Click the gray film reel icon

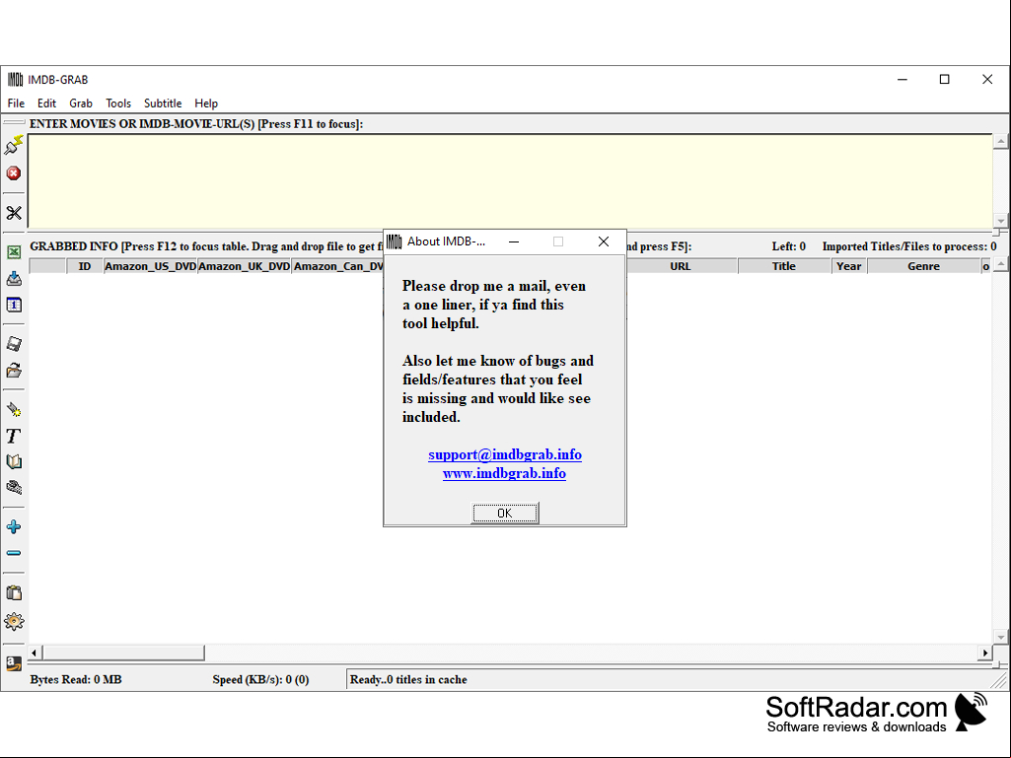pyautogui.click(x=14, y=488)
